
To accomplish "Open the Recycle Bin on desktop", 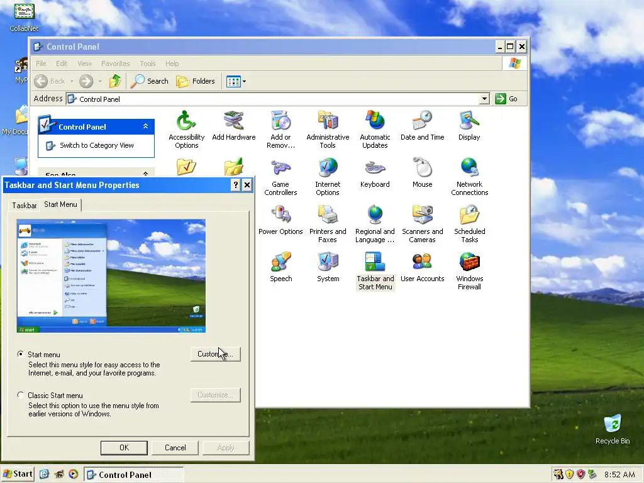I will coord(613,429).
